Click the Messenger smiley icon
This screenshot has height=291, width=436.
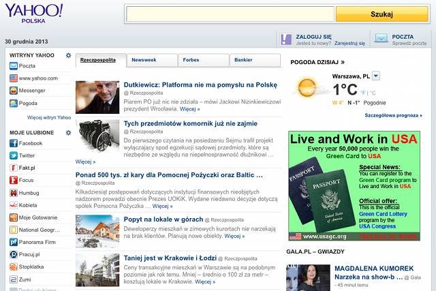14,91
